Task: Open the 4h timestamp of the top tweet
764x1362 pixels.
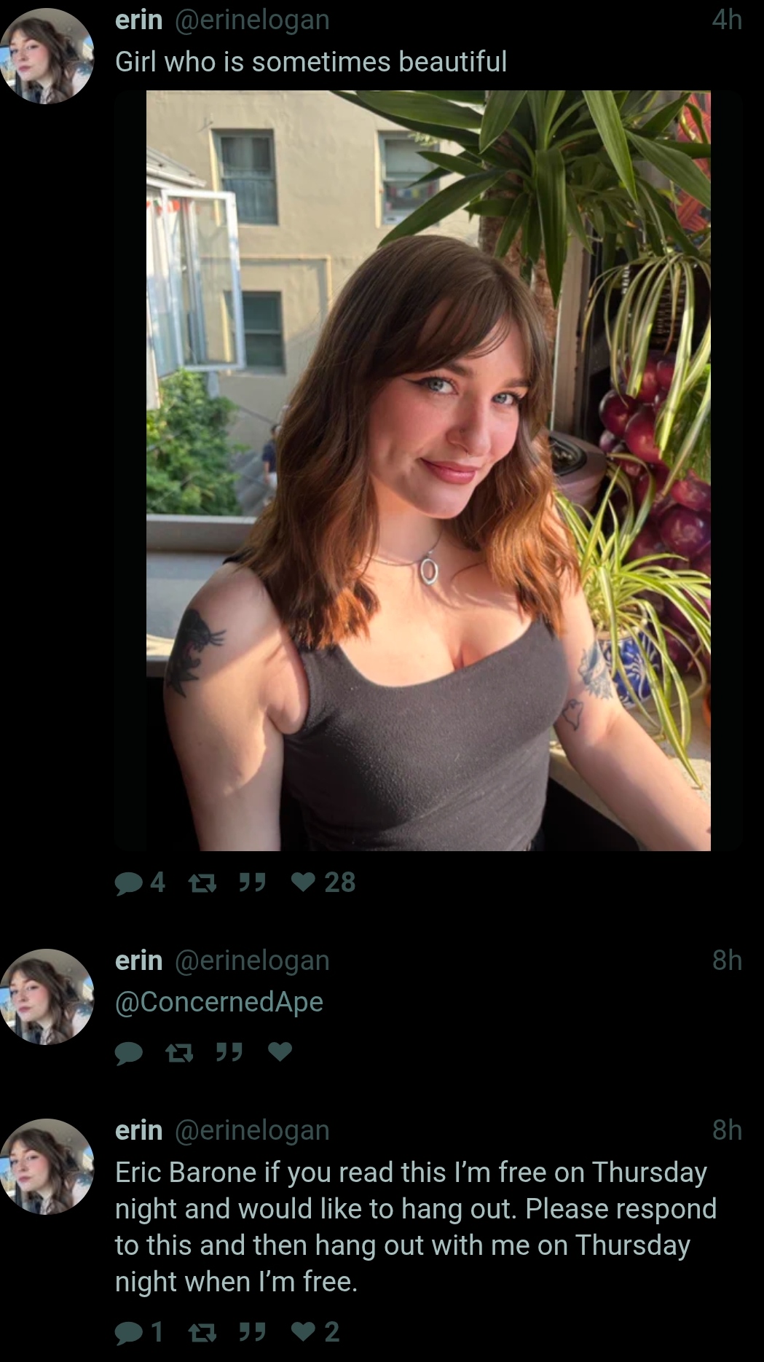Action: 727,20
